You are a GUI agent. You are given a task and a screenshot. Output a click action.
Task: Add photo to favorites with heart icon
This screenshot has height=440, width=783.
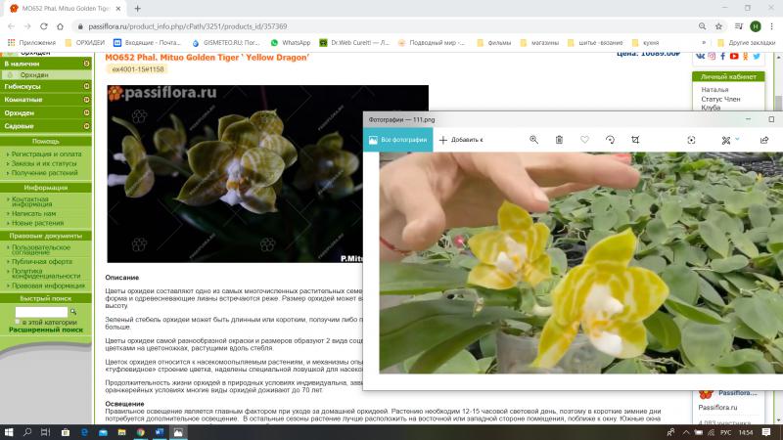tap(584, 140)
